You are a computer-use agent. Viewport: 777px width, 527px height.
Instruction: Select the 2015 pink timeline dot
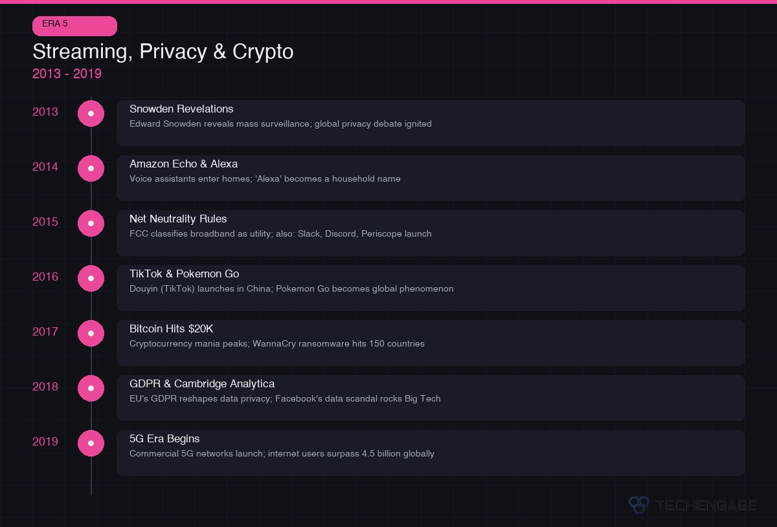91,223
